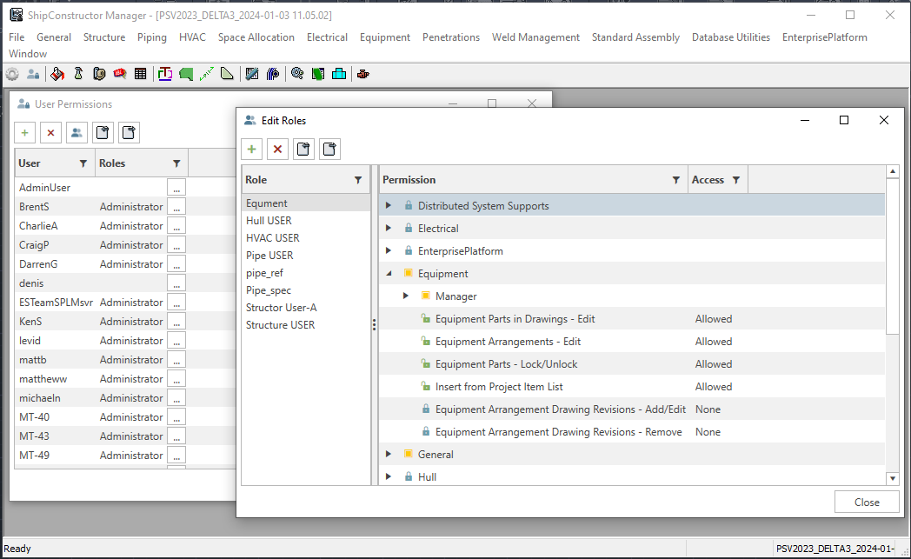Open the File menu
Screen dimensions: 911x559
pyautogui.click(x=17, y=37)
